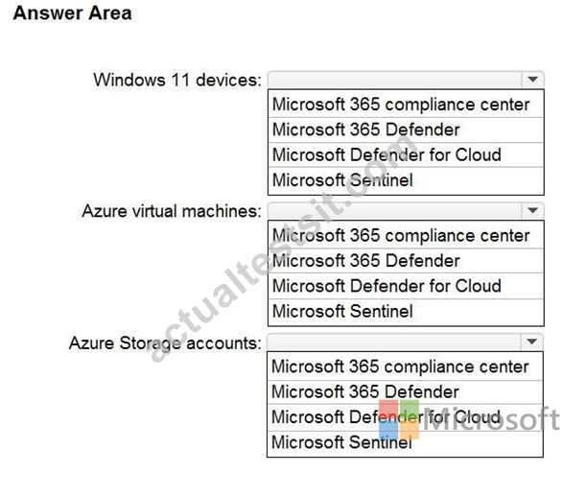The width and height of the screenshot is (563, 496).
Task: Choose Microsoft 365 Defender for Azure virtual machines
Action: [x=406, y=261]
